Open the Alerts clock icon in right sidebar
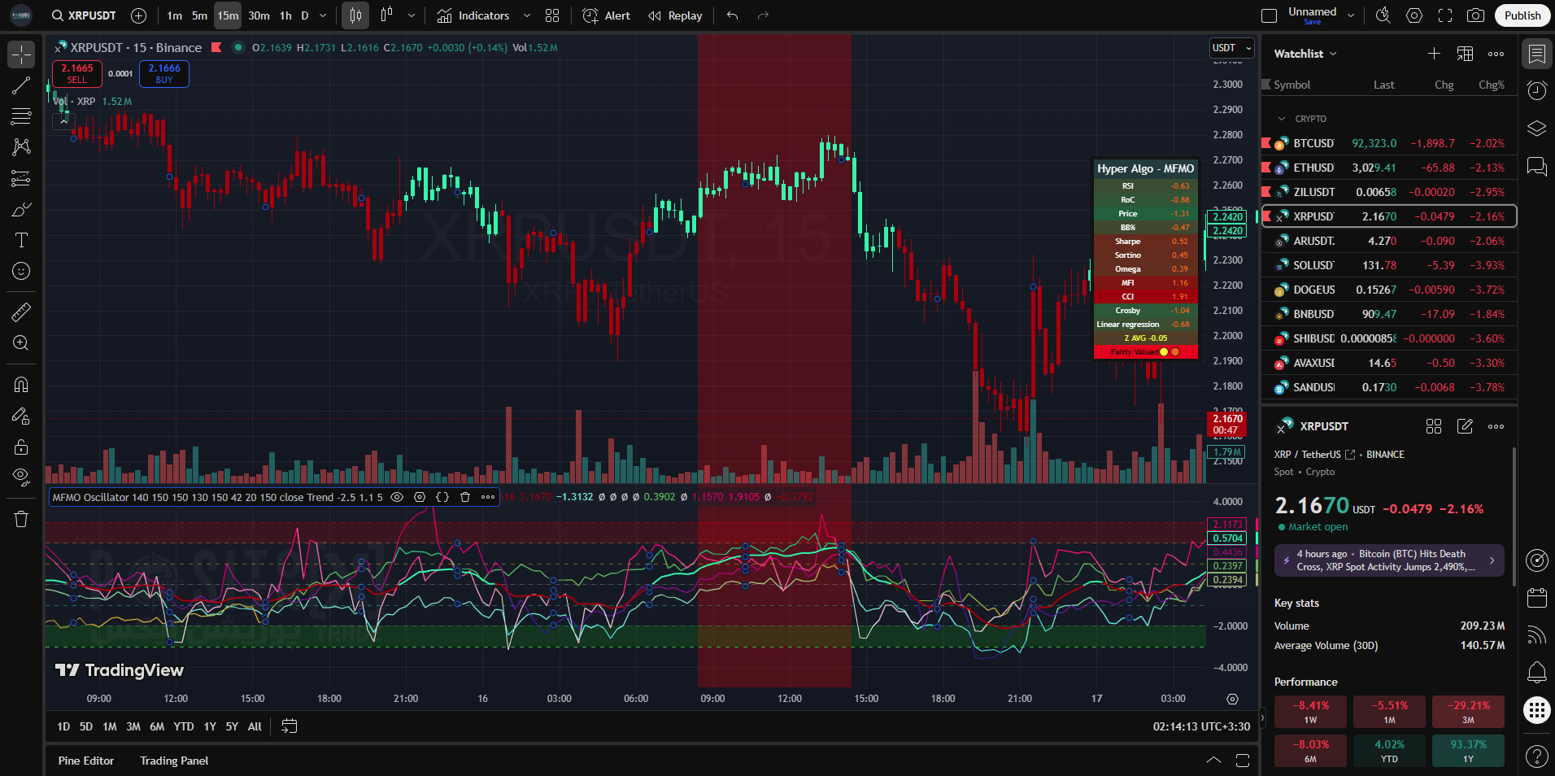Screen dimensions: 1555x776 [1536, 91]
